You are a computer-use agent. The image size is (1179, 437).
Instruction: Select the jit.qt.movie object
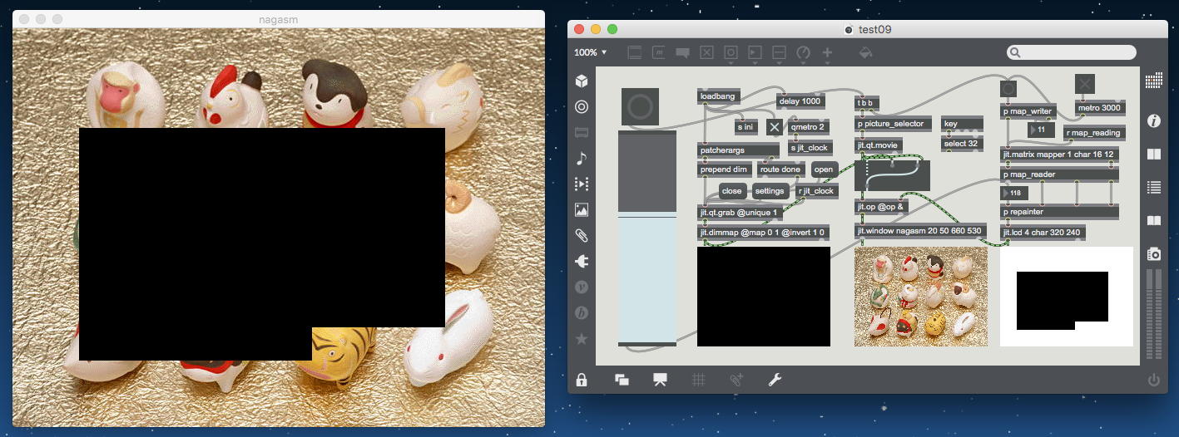[878, 145]
